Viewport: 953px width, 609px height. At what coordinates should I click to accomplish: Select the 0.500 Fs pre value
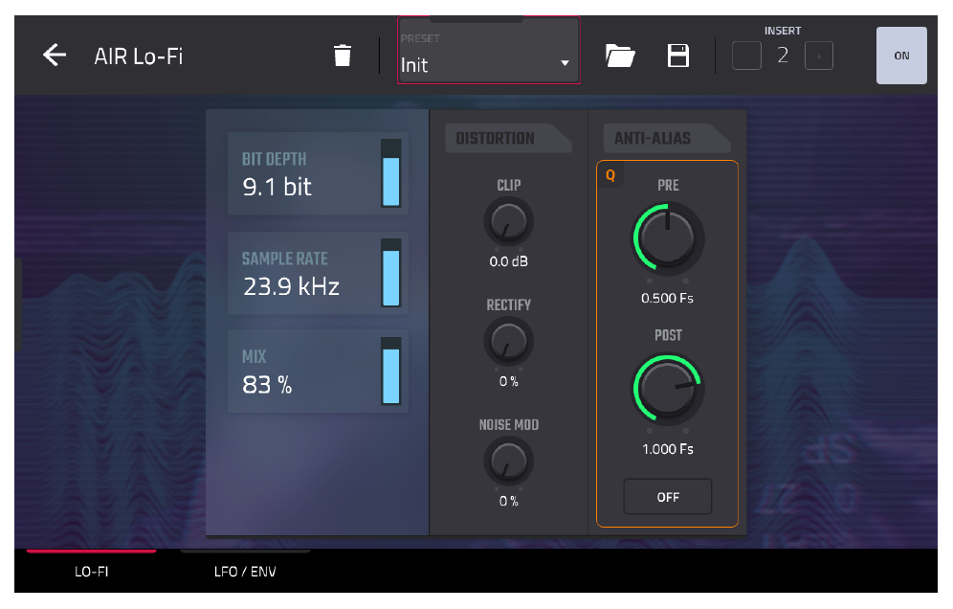tap(667, 298)
